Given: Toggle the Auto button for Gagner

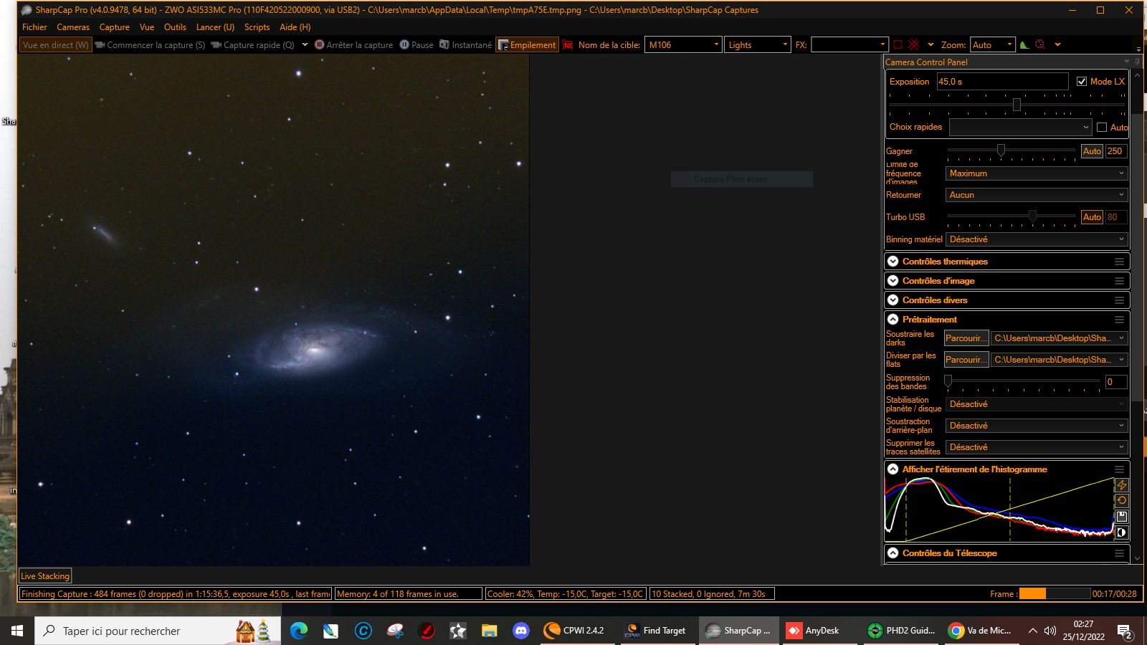Looking at the screenshot, I should (x=1092, y=151).
